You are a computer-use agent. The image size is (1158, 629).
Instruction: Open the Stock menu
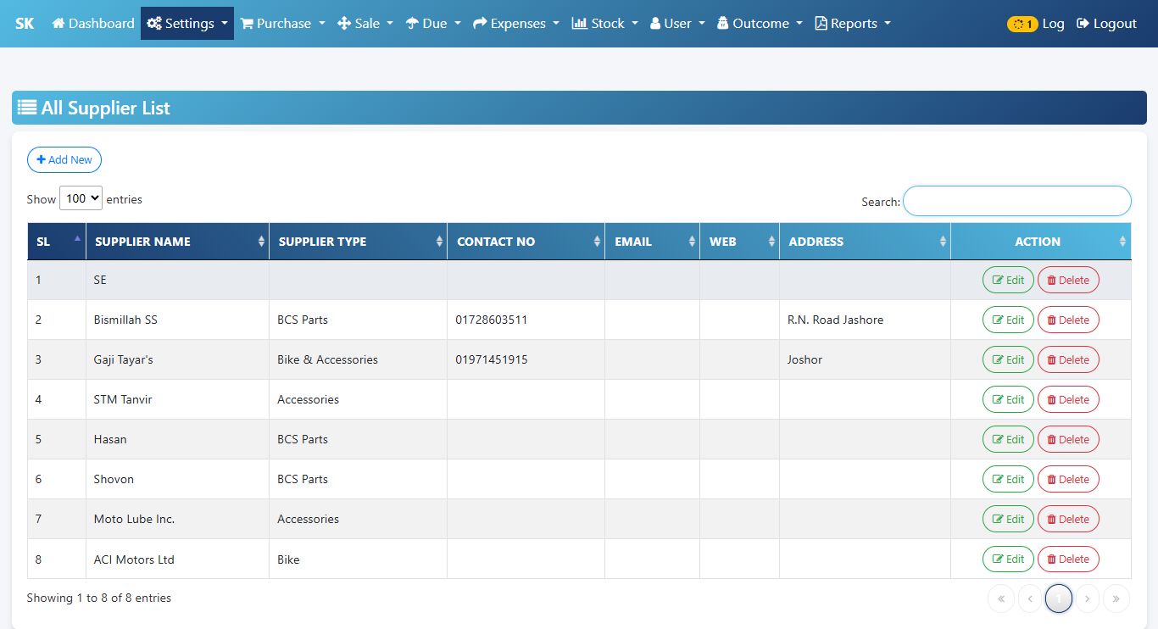[x=604, y=23]
